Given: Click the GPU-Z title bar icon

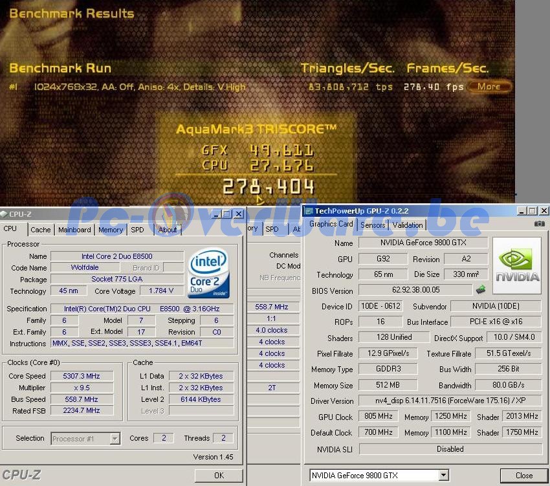Looking at the screenshot, I should tap(309, 211).
